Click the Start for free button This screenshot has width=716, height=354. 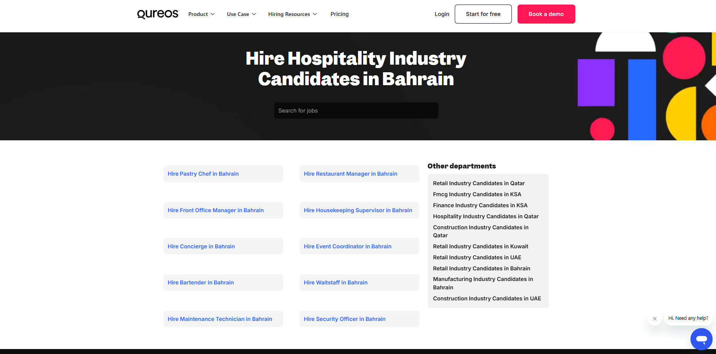[483, 14]
